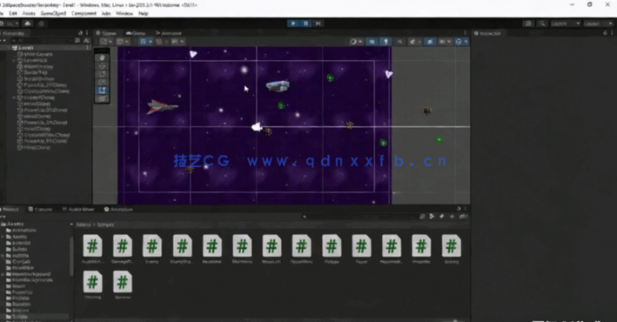
Task: Switch to the Console tab
Action: pyautogui.click(x=40, y=209)
